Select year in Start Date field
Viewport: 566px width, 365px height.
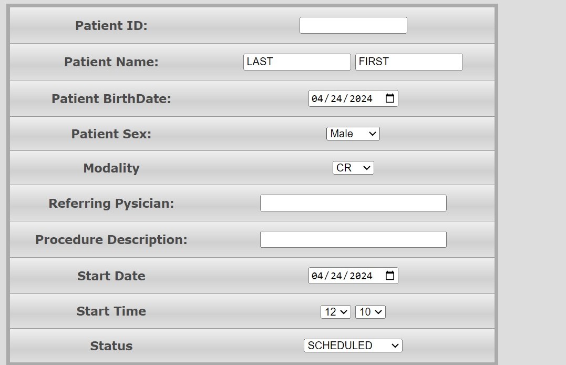(x=361, y=276)
